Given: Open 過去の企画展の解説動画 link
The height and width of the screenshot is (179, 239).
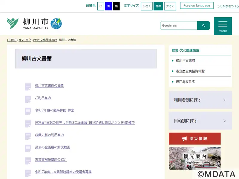Looking at the screenshot, I should (53, 147).
